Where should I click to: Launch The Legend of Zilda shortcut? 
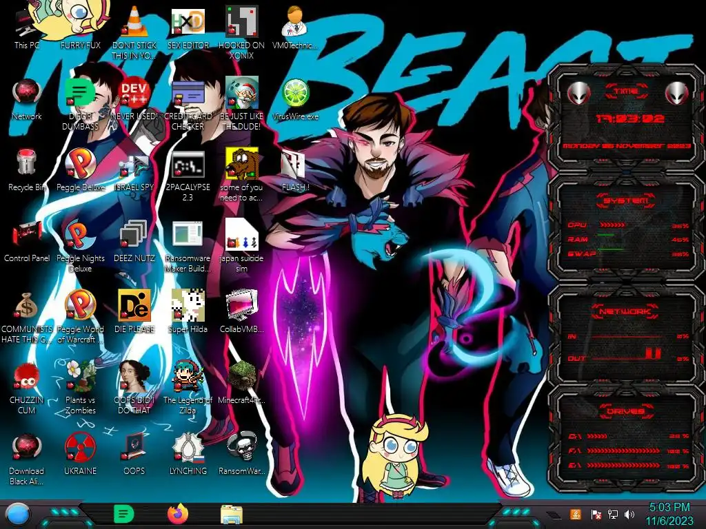tap(188, 387)
